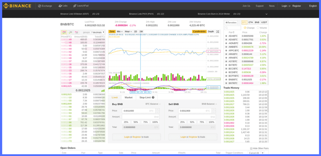
Task: Open the Exchange menu
Action: (x=45, y=6)
